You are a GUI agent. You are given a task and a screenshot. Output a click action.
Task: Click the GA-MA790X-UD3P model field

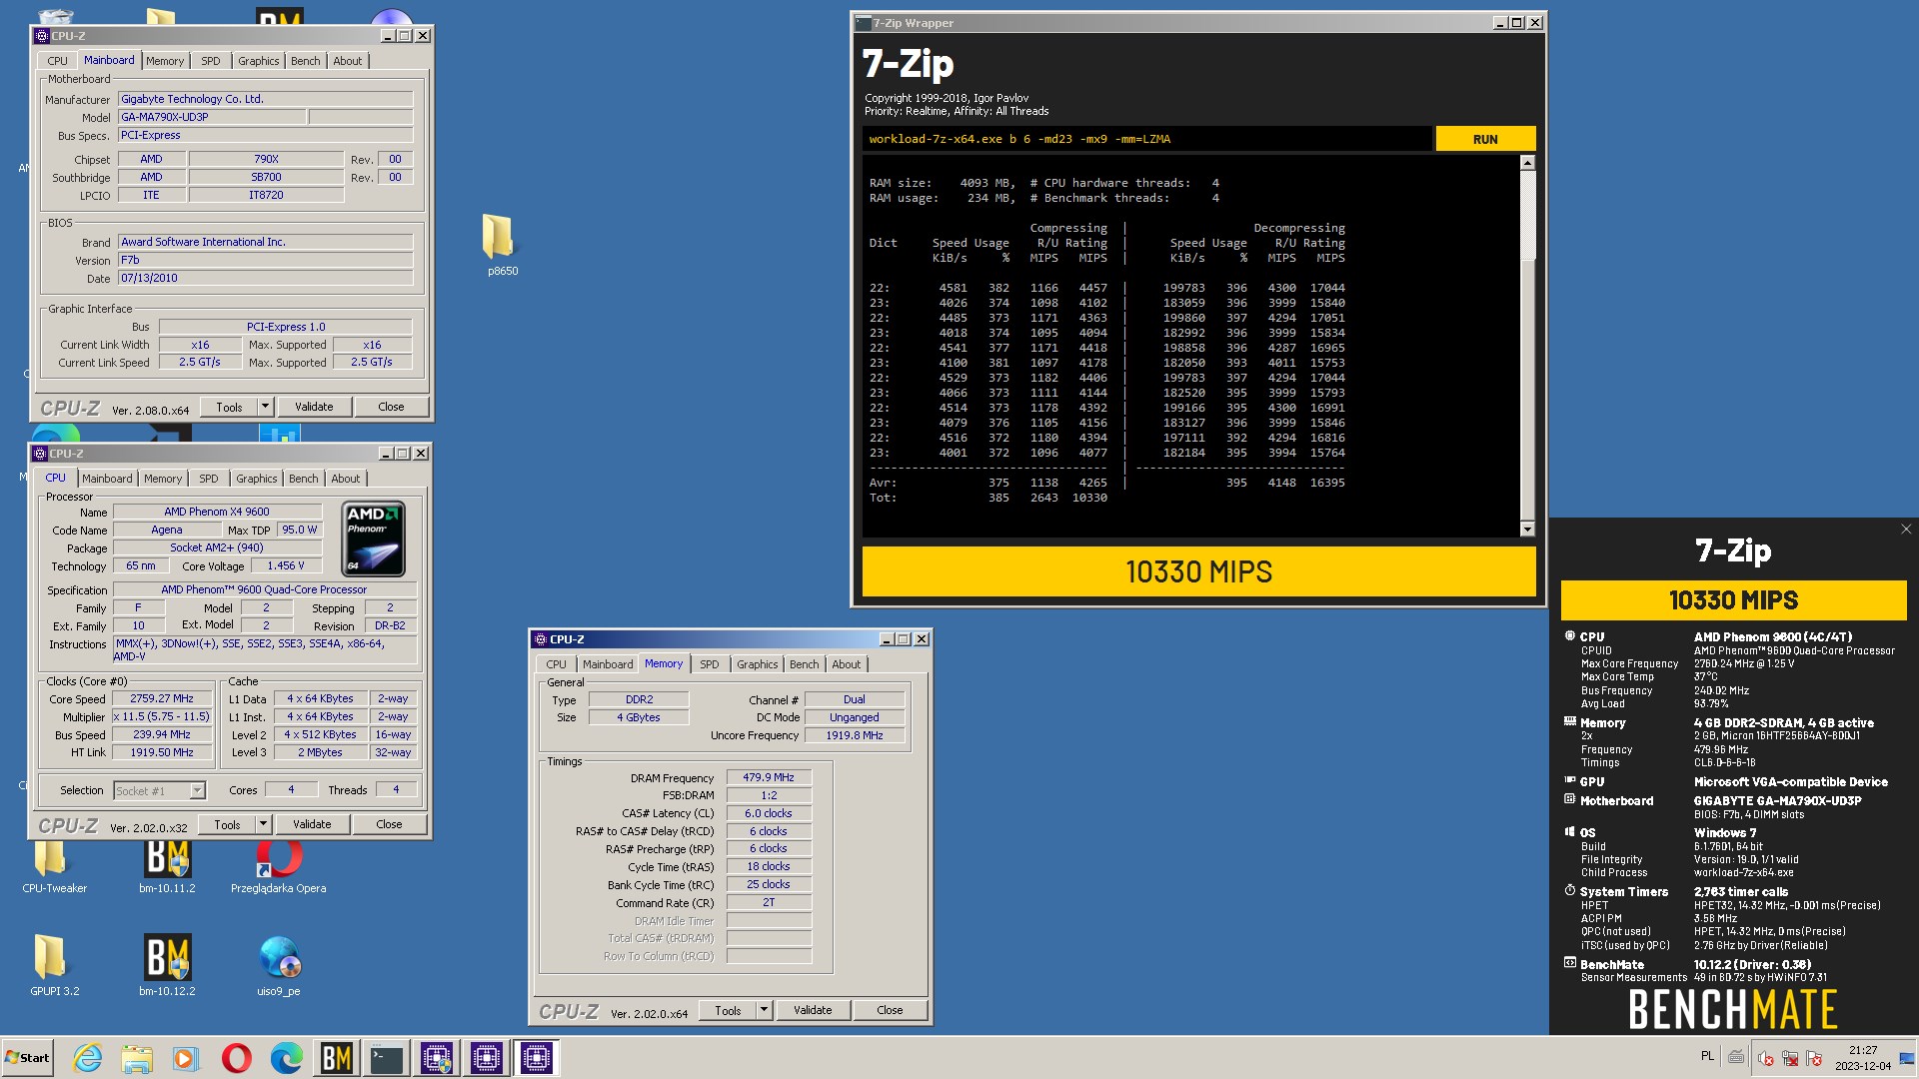click(212, 117)
